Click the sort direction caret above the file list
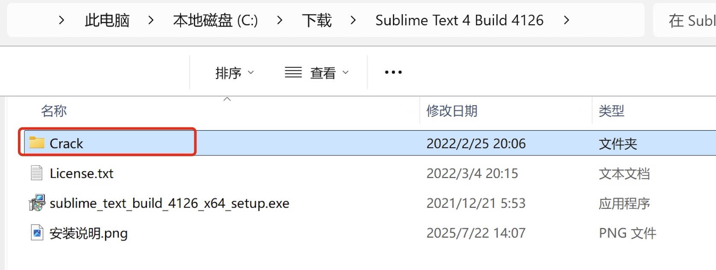The height and width of the screenshot is (270, 716). 227,99
